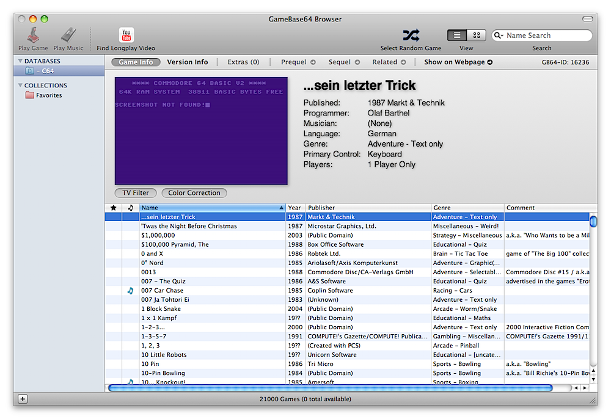Select the '1-2-3...' game row
611x419 pixels.
pyautogui.click(x=347, y=327)
